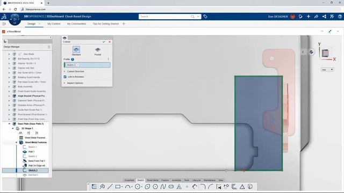Image resolution: width=344 pixels, height=193 pixels.
Task: Select the sketch Chamfer tool
Action: click(211, 187)
